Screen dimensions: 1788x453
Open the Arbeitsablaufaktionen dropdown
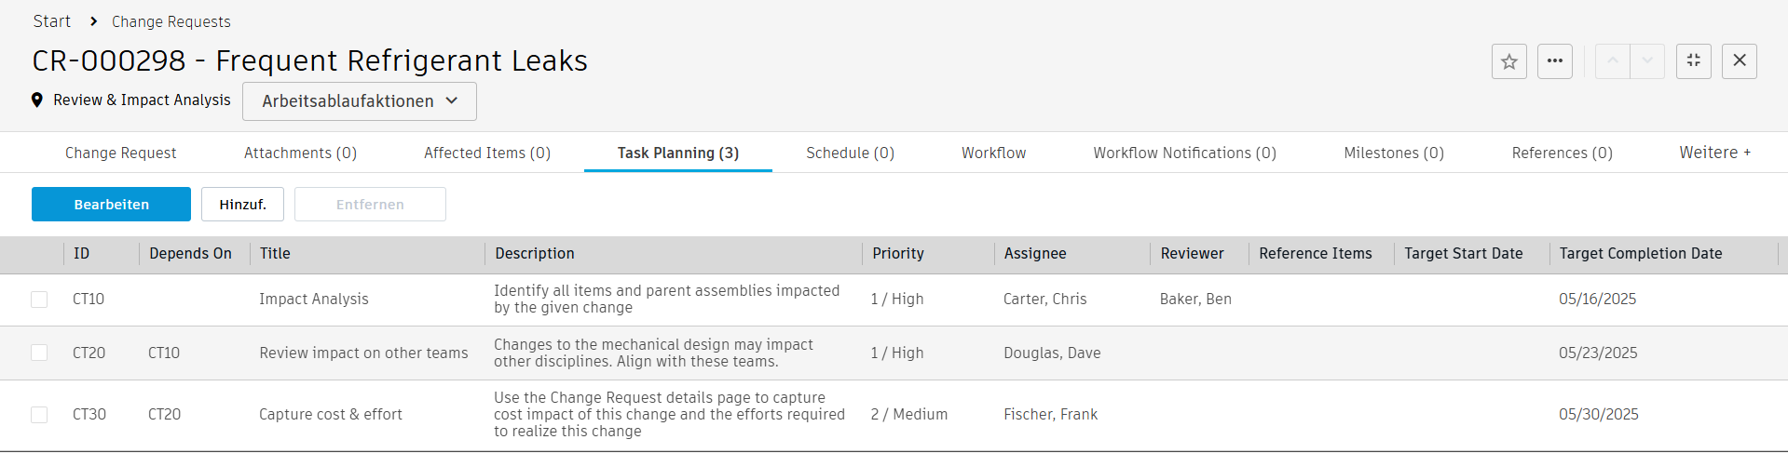click(359, 101)
